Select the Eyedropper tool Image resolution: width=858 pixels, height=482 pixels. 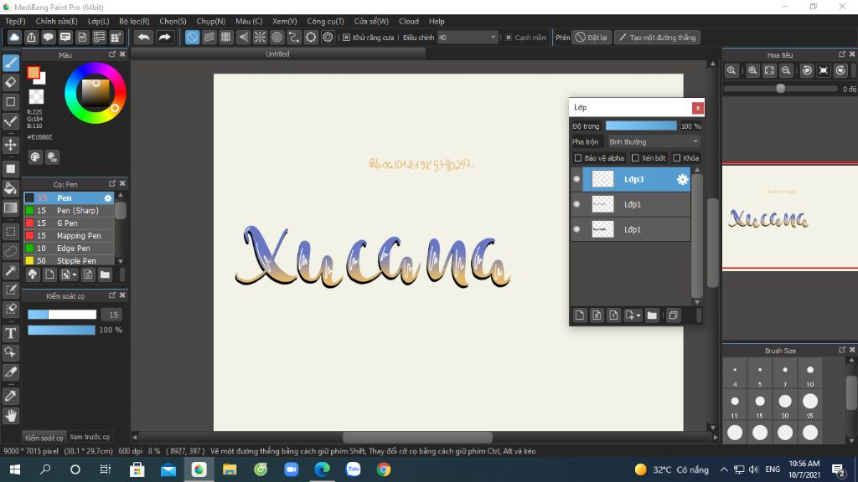click(x=10, y=396)
